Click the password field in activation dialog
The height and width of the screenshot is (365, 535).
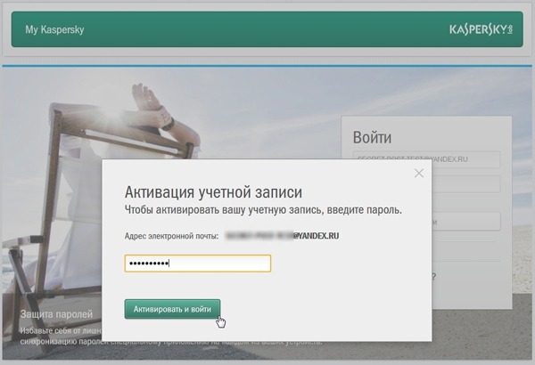(x=198, y=264)
